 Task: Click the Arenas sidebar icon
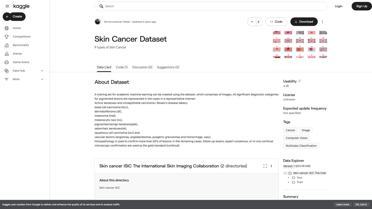7,54
